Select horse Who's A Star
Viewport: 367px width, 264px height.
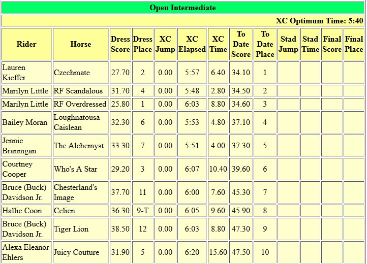click(x=75, y=169)
